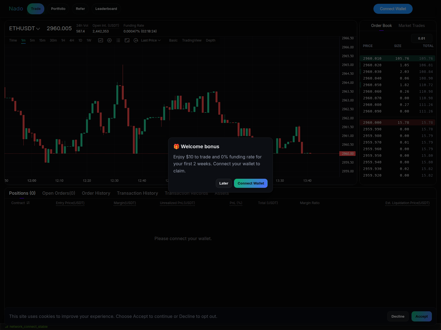Click the highlighted 2960.000 order book row
This screenshot has height=330, width=441.
(x=397, y=122)
